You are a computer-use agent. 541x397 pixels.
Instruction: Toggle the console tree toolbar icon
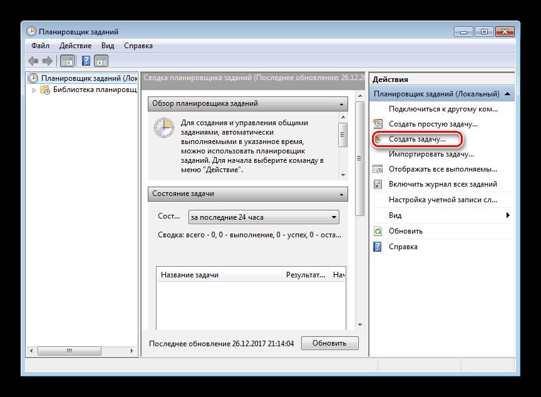point(67,61)
